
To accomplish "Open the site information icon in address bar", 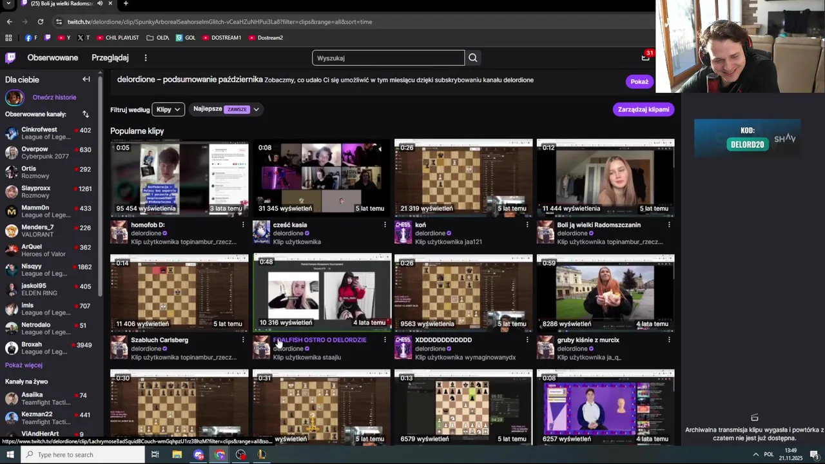I will pyautogui.click(x=59, y=21).
